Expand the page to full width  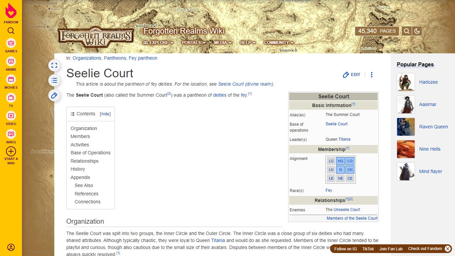[54, 65]
